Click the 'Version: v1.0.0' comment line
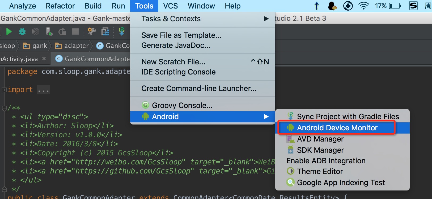The height and width of the screenshot is (199, 432). click(67, 135)
